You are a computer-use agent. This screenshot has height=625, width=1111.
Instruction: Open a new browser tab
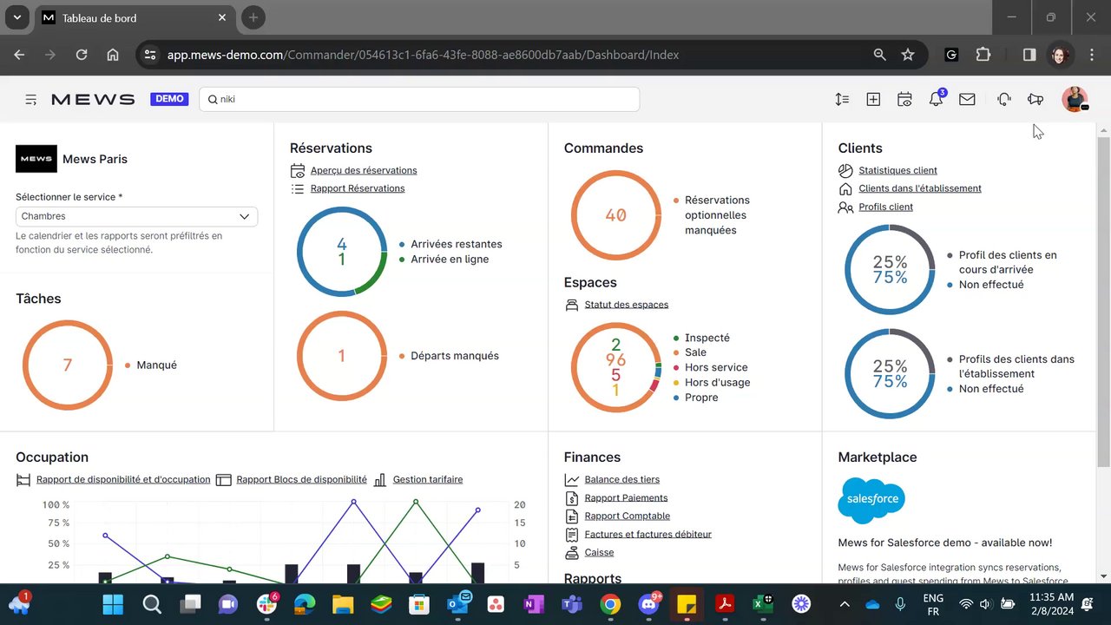(253, 17)
